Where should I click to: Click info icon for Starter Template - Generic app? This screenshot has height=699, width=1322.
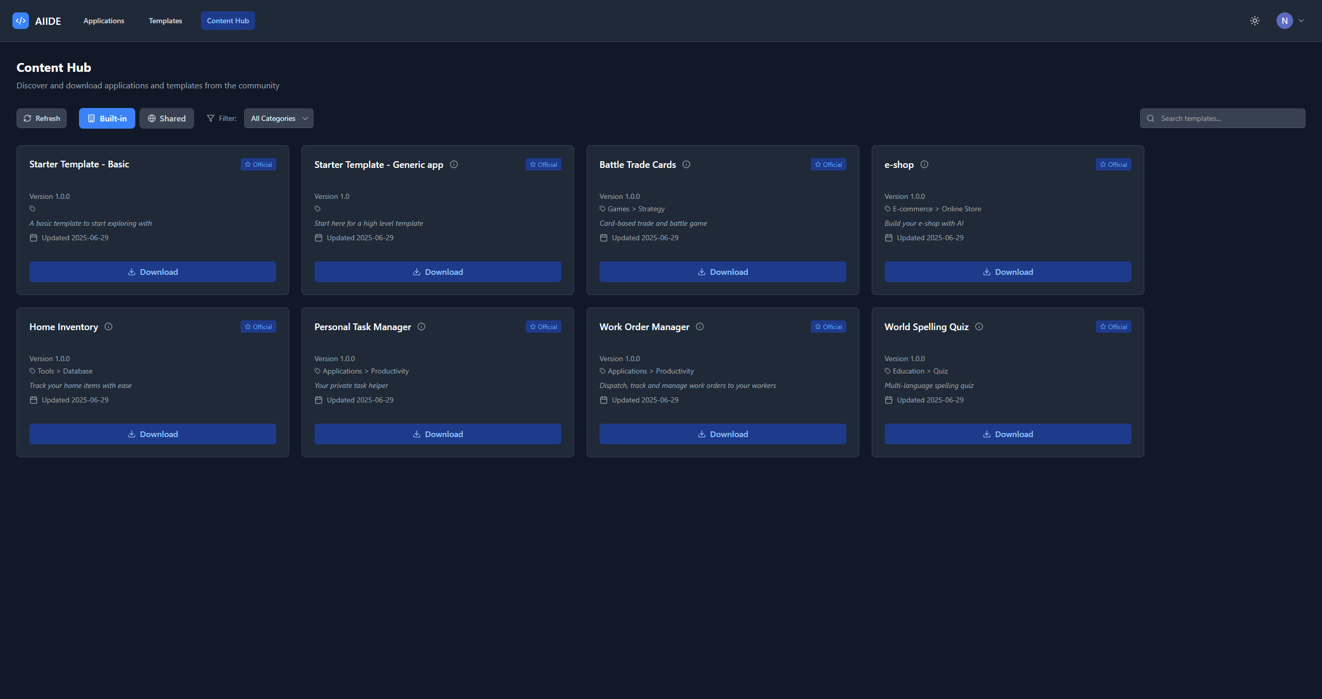click(454, 164)
